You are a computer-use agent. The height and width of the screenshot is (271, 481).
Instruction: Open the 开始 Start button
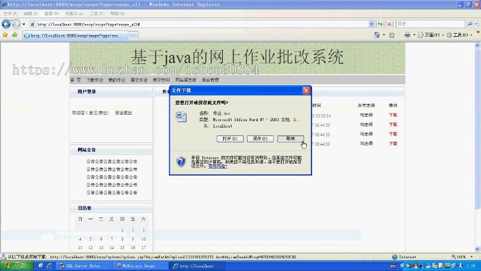(16, 266)
